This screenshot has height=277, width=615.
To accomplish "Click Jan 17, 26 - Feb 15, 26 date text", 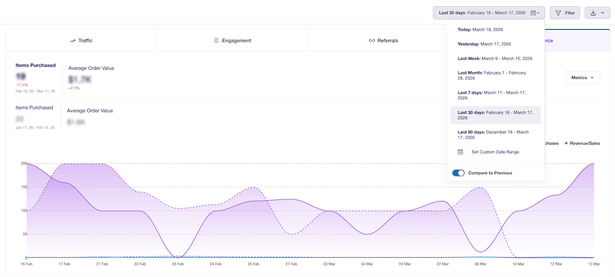I will tap(35, 128).
